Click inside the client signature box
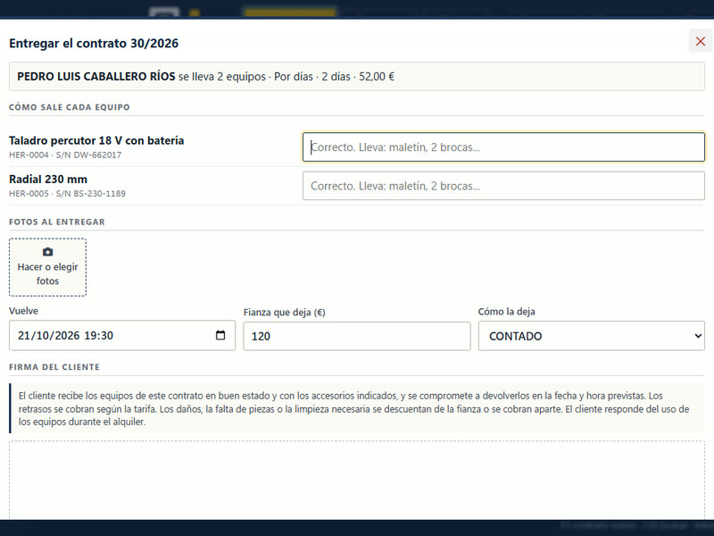The height and width of the screenshot is (536, 714). 357,480
